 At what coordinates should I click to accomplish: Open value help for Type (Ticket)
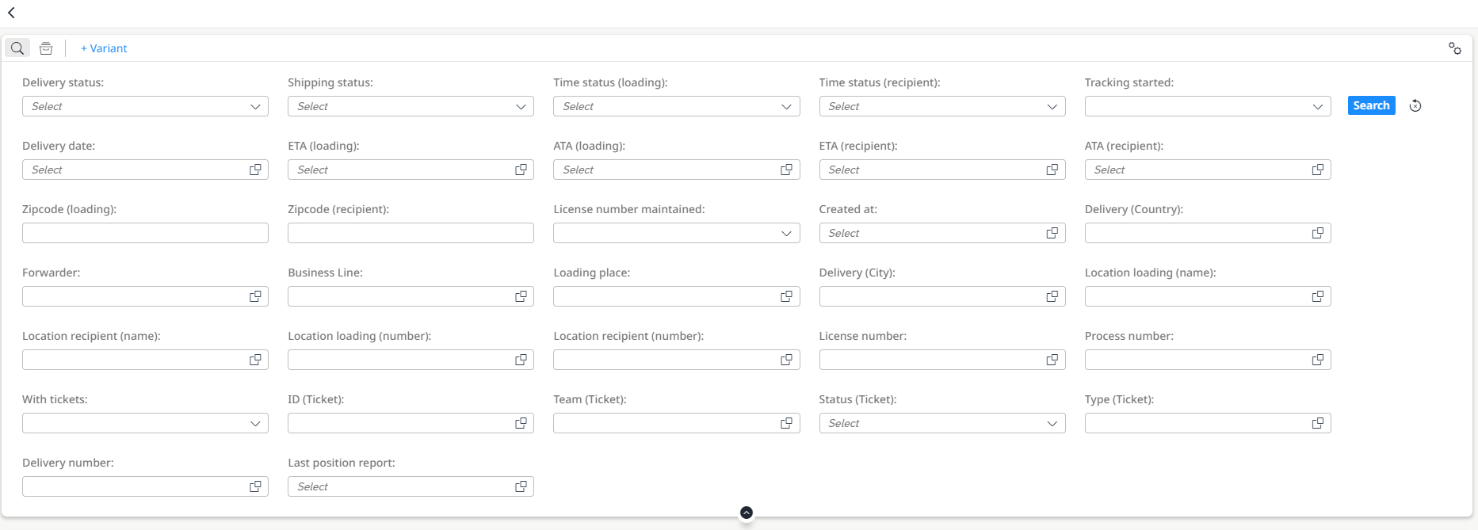1318,423
